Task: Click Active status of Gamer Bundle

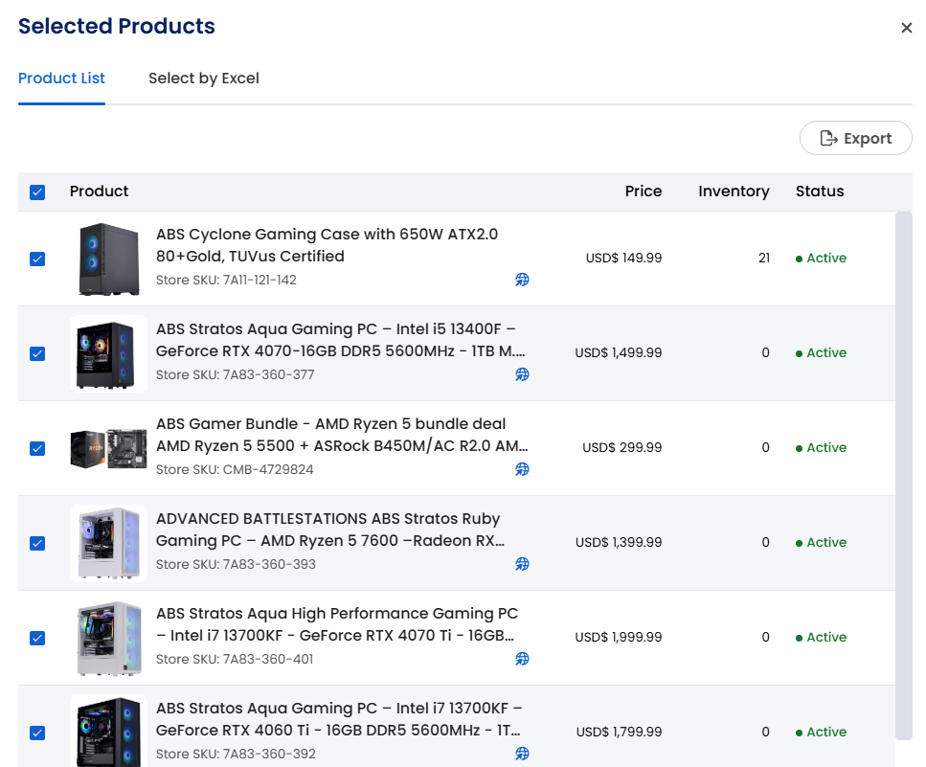Action: click(x=821, y=447)
